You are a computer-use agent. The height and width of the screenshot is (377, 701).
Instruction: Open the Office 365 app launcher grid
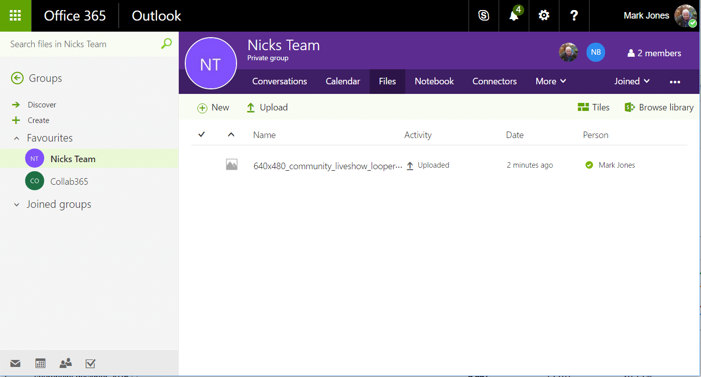coord(16,16)
